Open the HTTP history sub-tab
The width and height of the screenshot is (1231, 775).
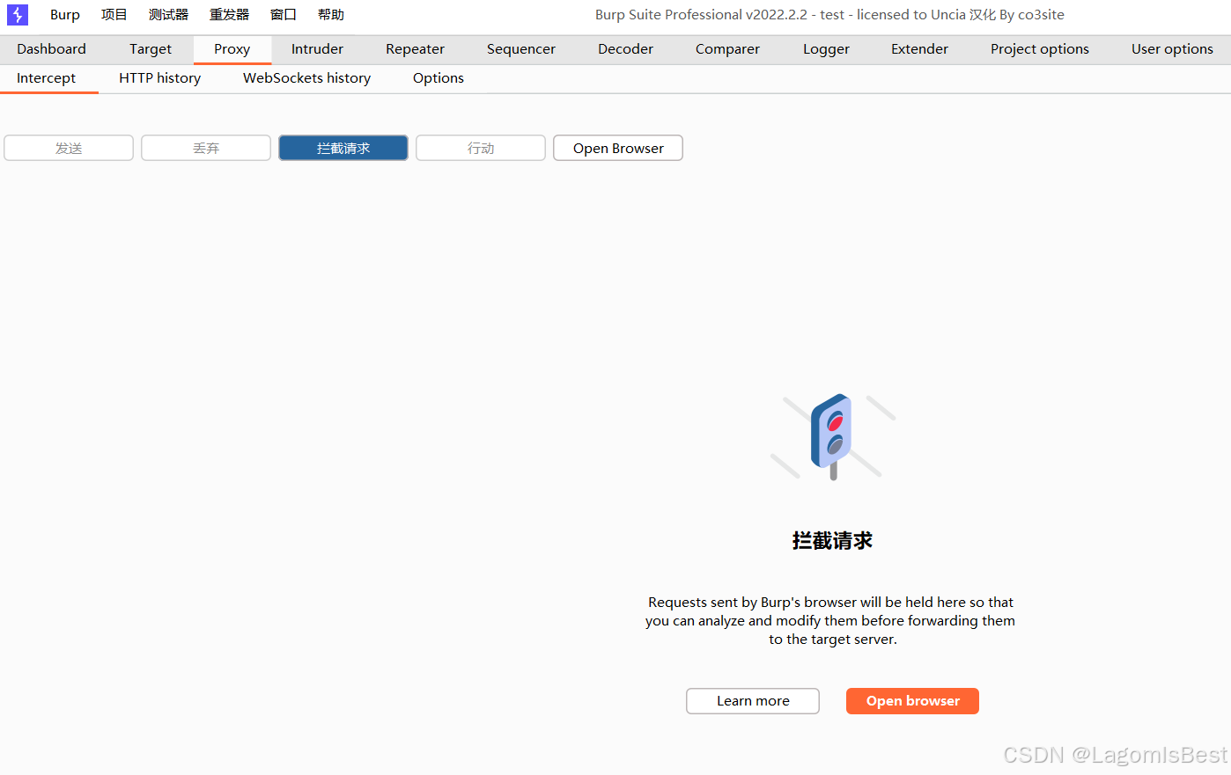[159, 78]
